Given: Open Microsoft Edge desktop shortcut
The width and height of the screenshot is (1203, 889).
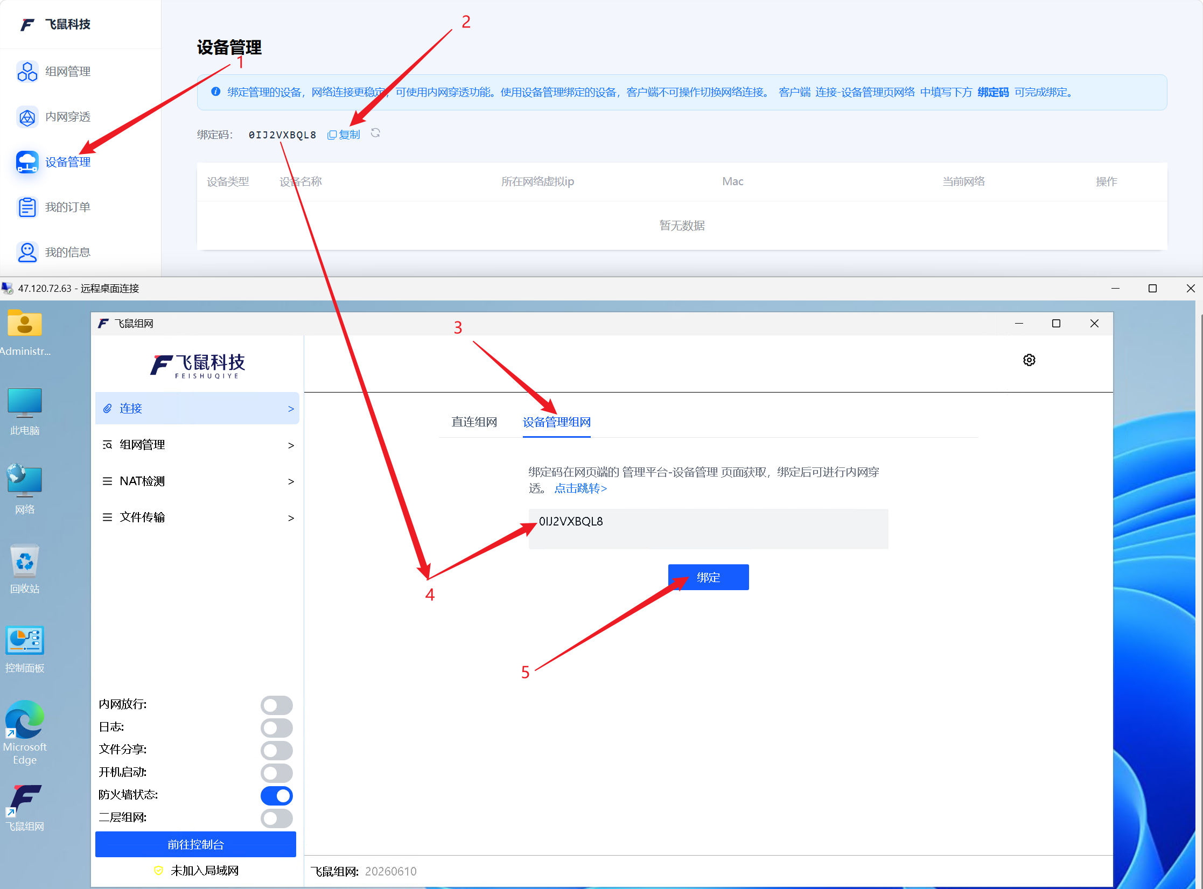Looking at the screenshot, I should click(25, 732).
